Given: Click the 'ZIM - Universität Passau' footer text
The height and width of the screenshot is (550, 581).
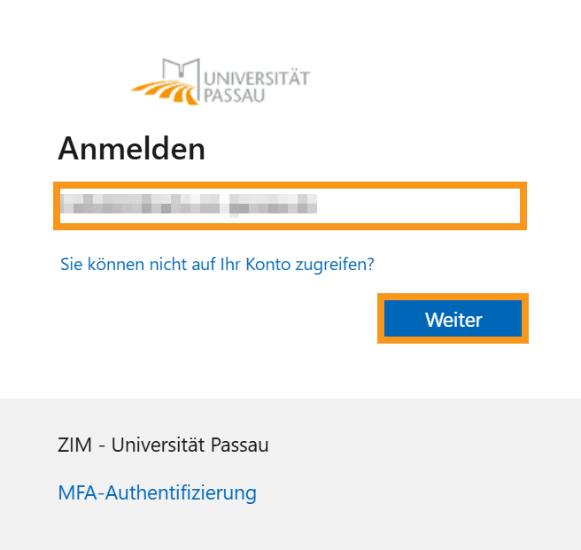Looking at the screenshot, I should [163, 445].
